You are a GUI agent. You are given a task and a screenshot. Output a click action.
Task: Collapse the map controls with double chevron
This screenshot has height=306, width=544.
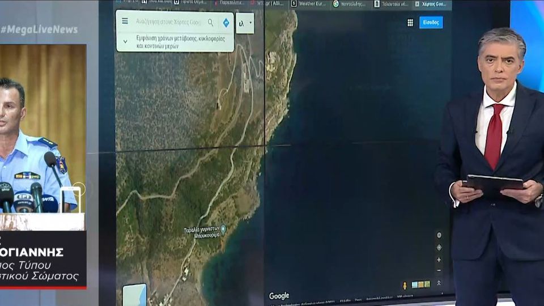[439, 282]
